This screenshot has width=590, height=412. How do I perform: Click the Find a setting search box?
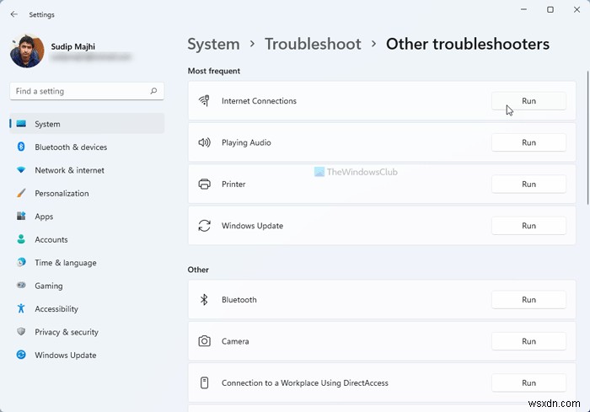pos(80,91)
